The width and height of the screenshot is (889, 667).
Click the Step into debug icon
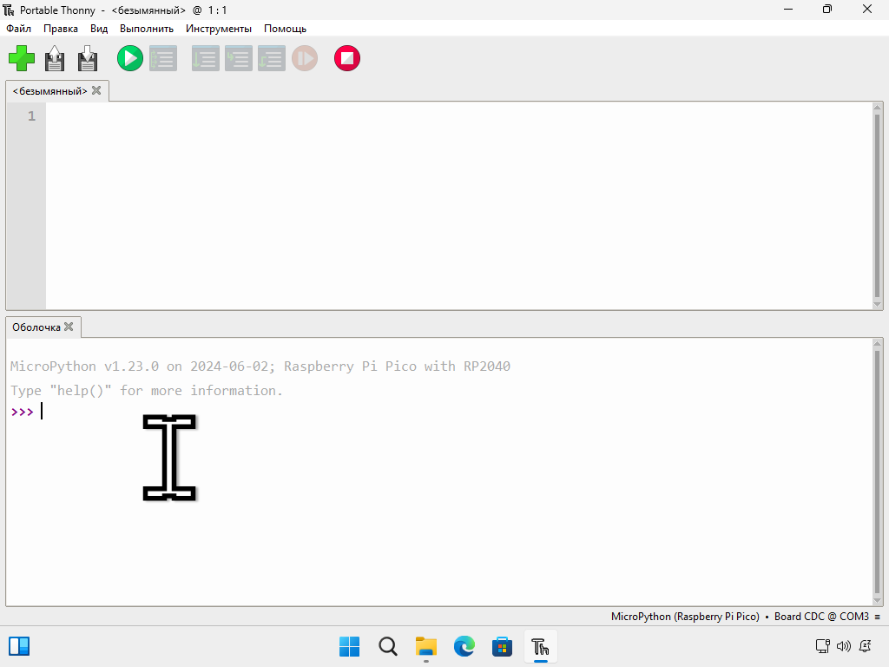[x=239, y=58]
